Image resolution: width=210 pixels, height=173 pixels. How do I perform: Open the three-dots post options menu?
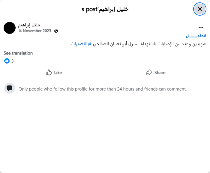point(201,27)
